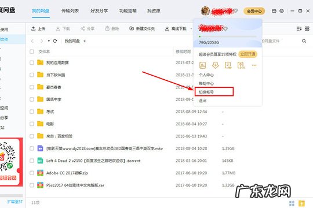Open the settings gear icon in title bar
The width and height of the screenshot is (313, 208).
coord(282,11)
